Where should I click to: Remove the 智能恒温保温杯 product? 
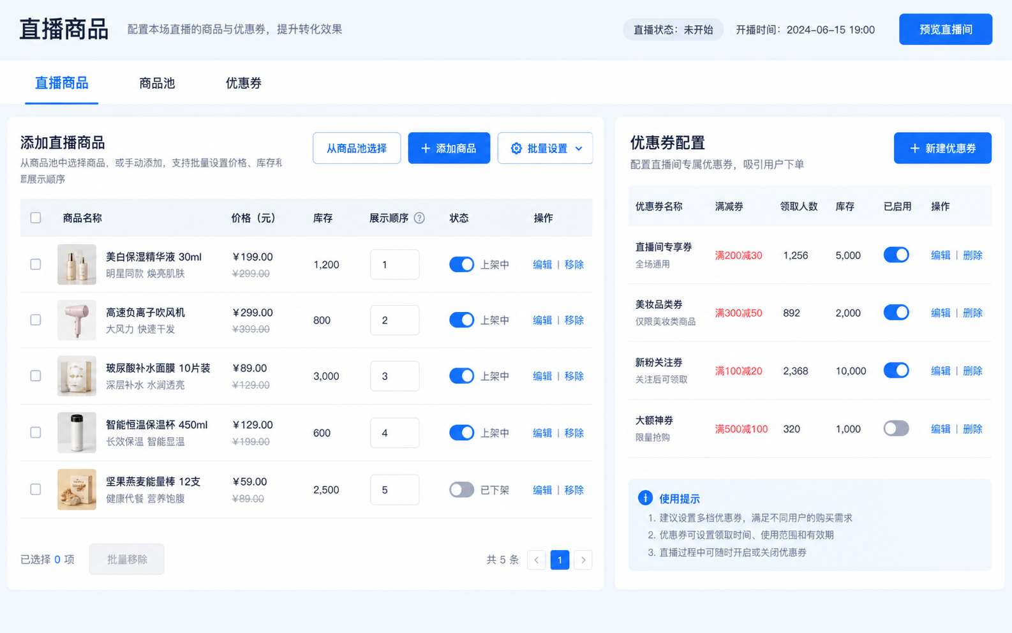(574, 433)
